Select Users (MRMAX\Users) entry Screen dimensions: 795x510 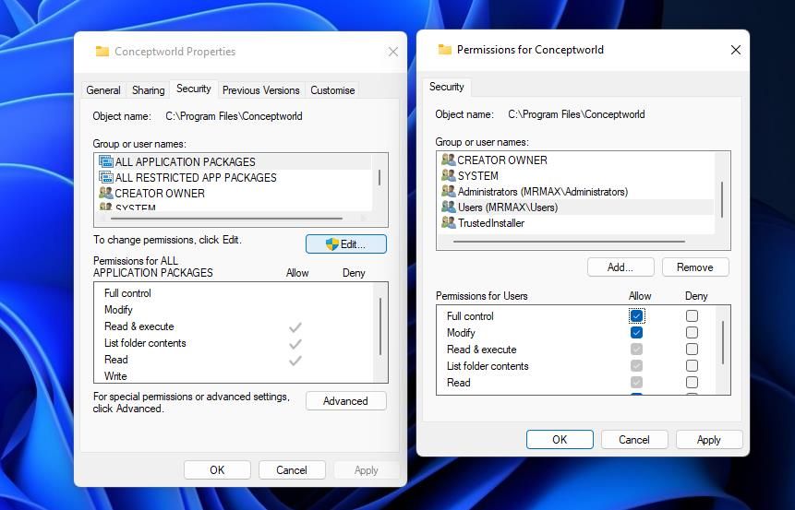(576, 207)
